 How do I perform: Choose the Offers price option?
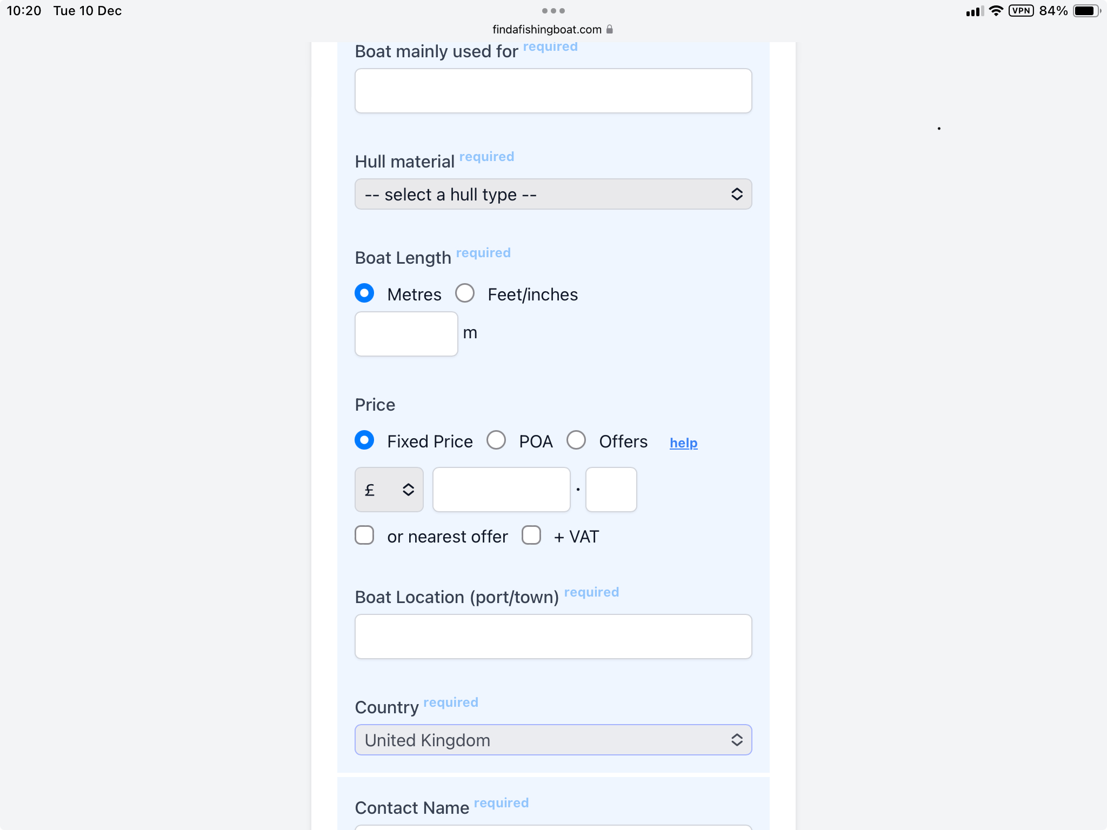576,440
